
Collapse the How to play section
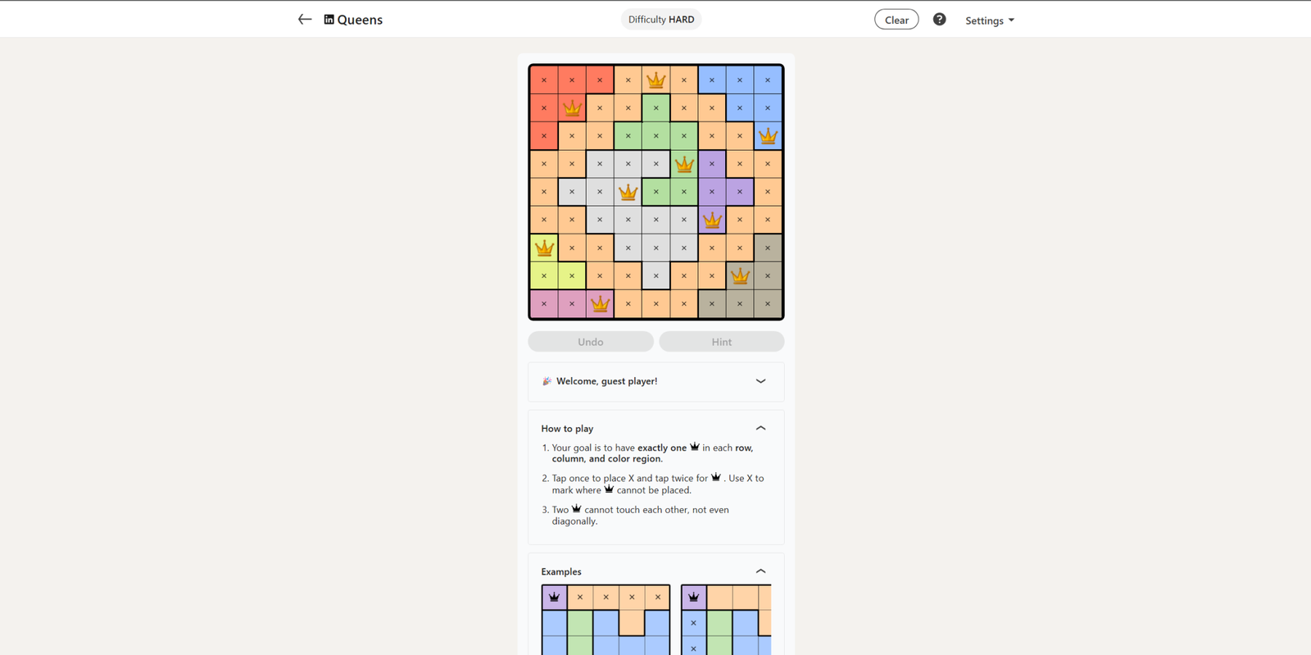click(760, 428)
